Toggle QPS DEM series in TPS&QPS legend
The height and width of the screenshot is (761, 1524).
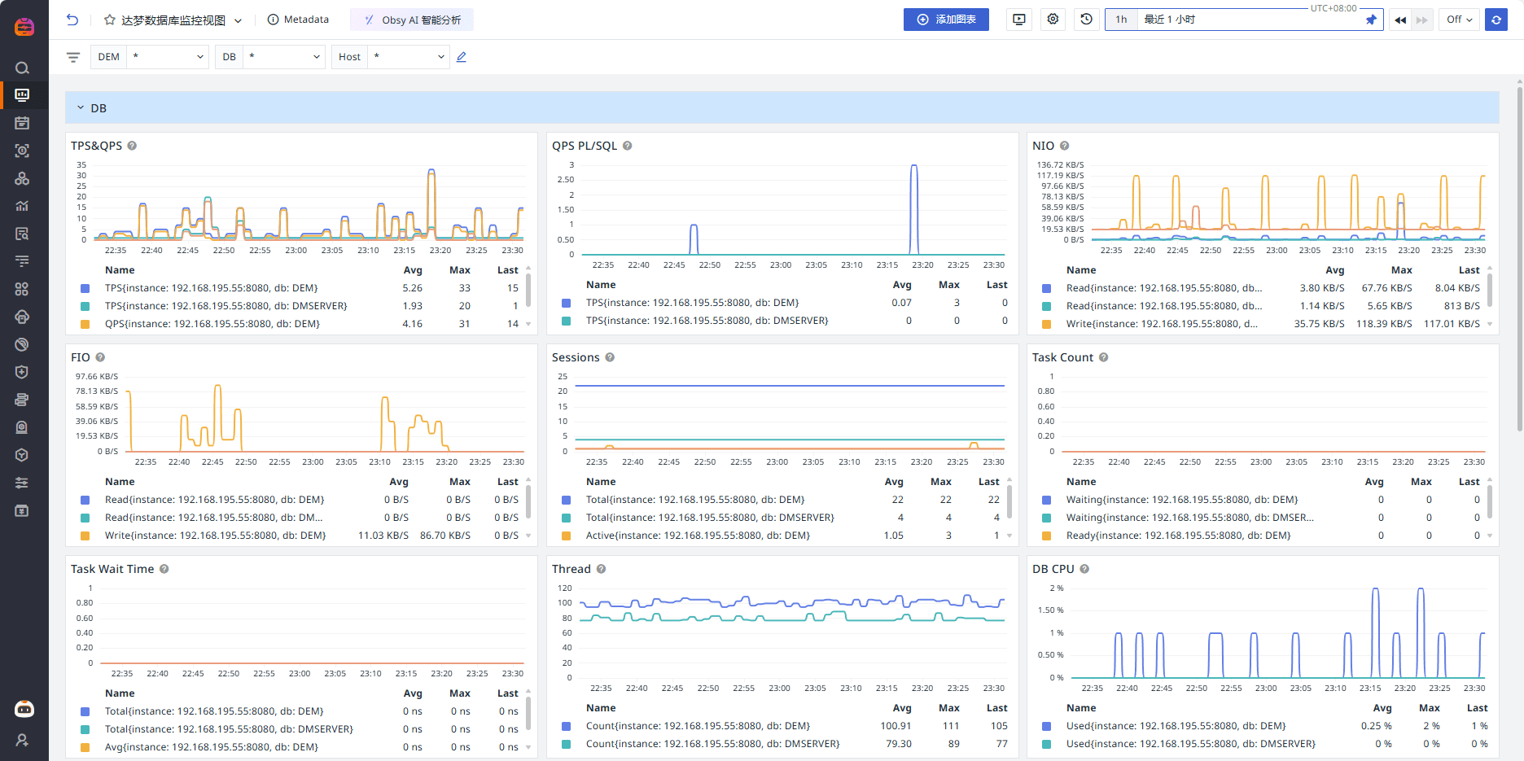[x=212, y=324]
